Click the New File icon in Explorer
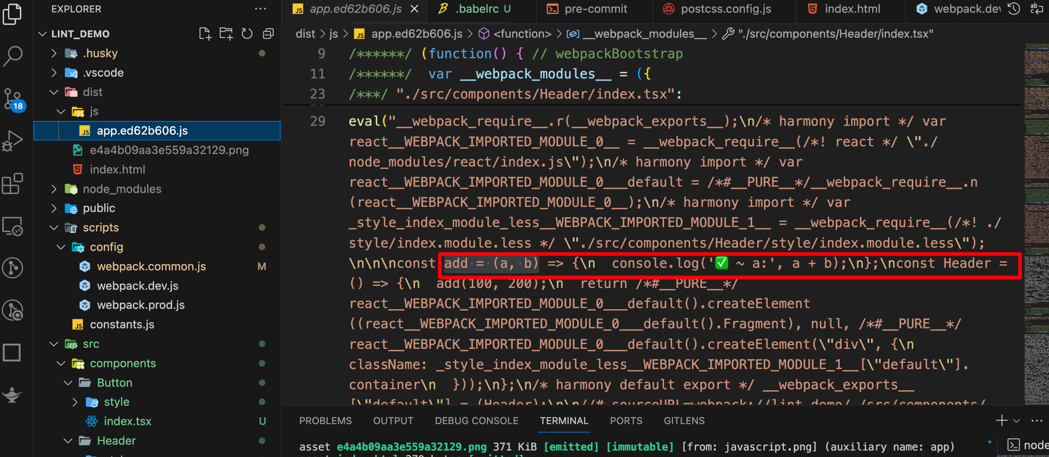 205,34
